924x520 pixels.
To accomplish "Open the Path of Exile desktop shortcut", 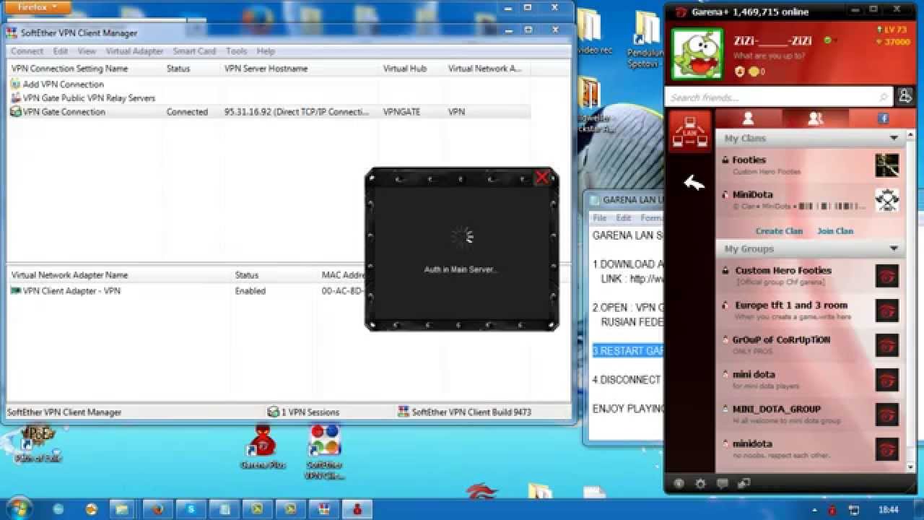I will pos(39,443).
